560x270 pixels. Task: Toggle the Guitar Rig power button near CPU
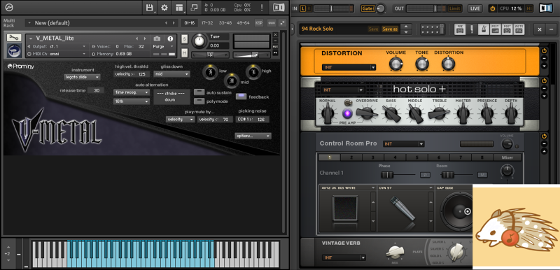coord(493,8)
